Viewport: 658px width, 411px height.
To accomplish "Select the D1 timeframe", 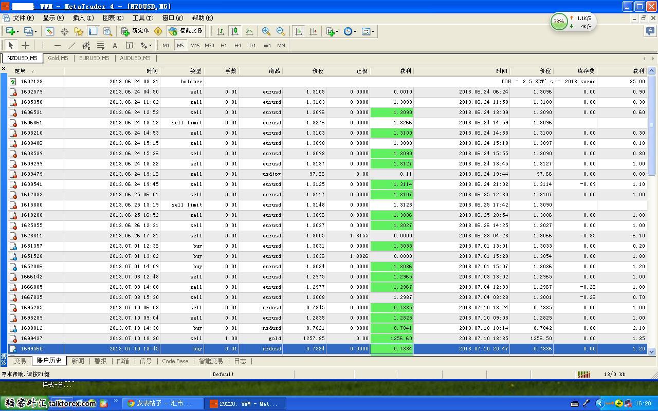I will click(252, 45).
